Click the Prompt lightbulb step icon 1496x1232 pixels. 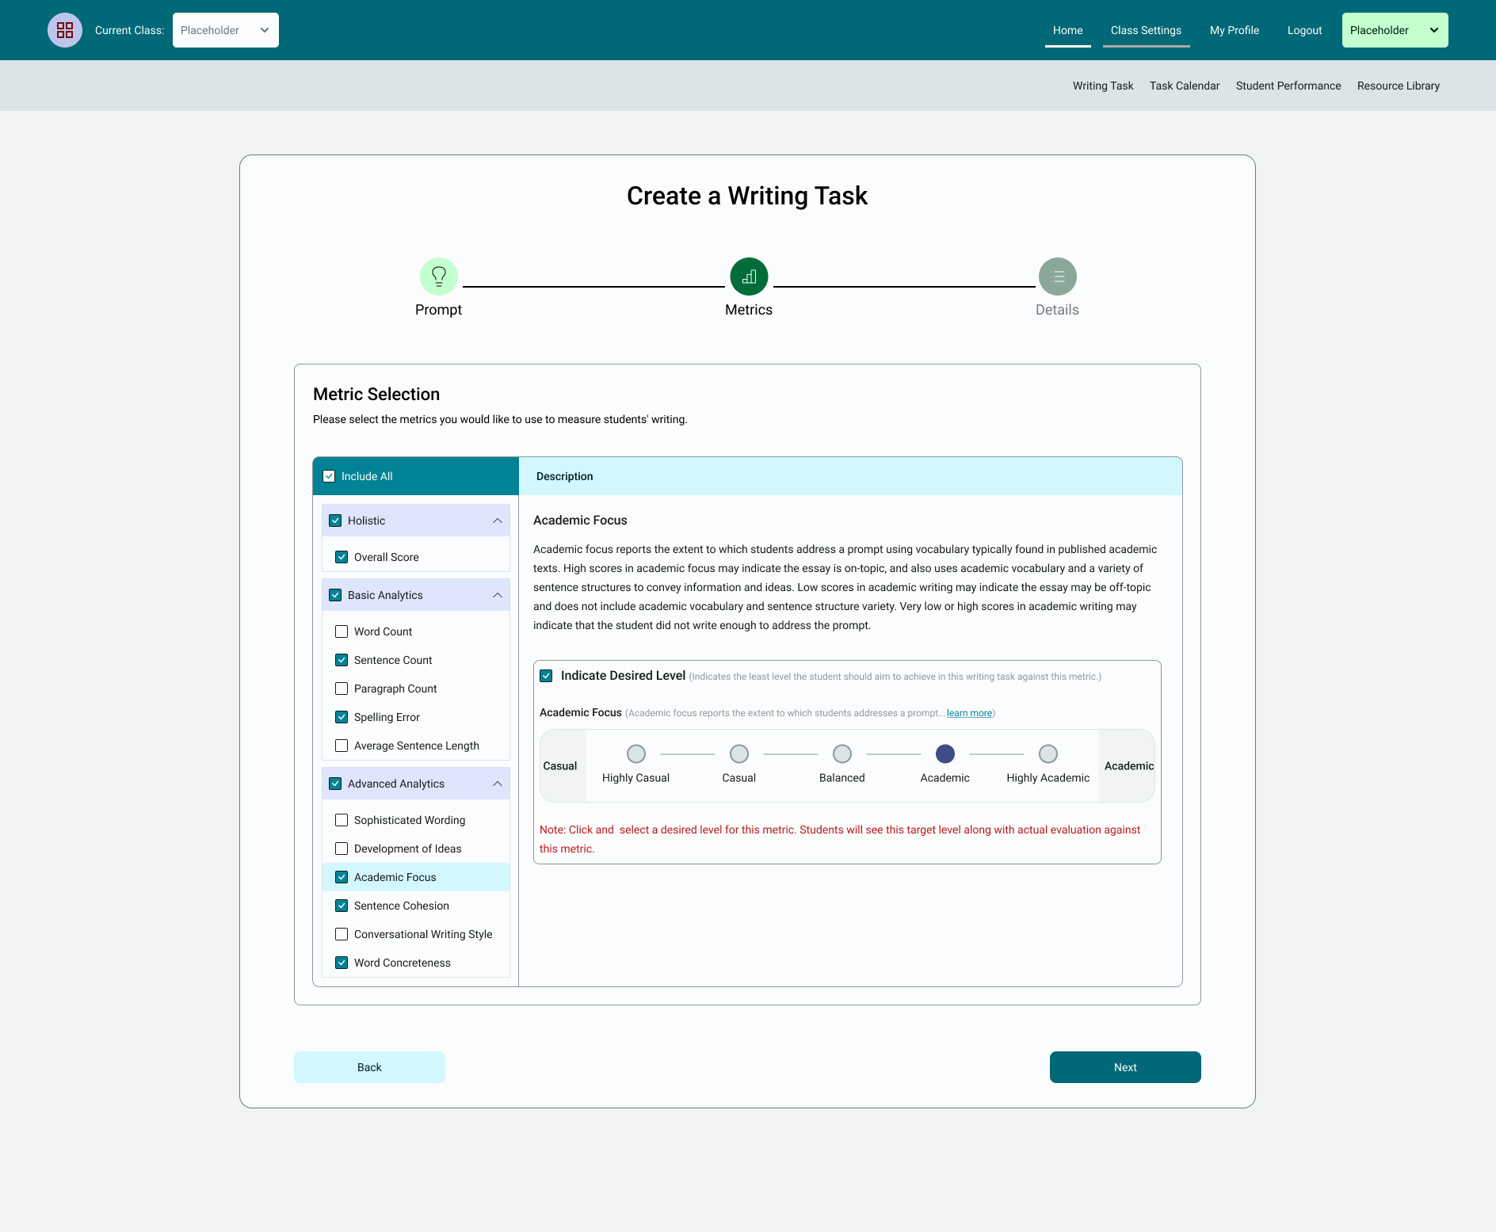coord(438,277)
